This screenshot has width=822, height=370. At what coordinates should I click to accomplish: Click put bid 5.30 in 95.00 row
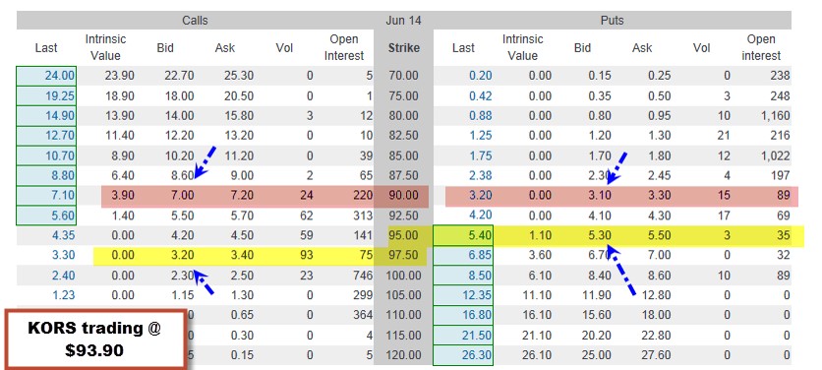click(599, 235)
